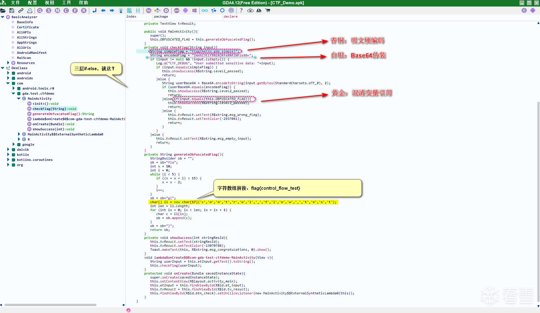
Task: Click the purple M methods icon
Action: 58,10
